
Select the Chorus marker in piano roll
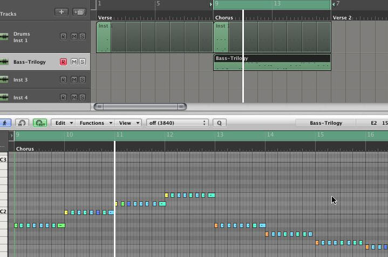(x=25, y=149)
